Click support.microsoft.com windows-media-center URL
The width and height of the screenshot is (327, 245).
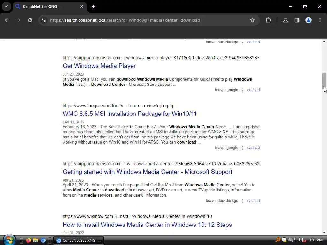pos(161,164)
